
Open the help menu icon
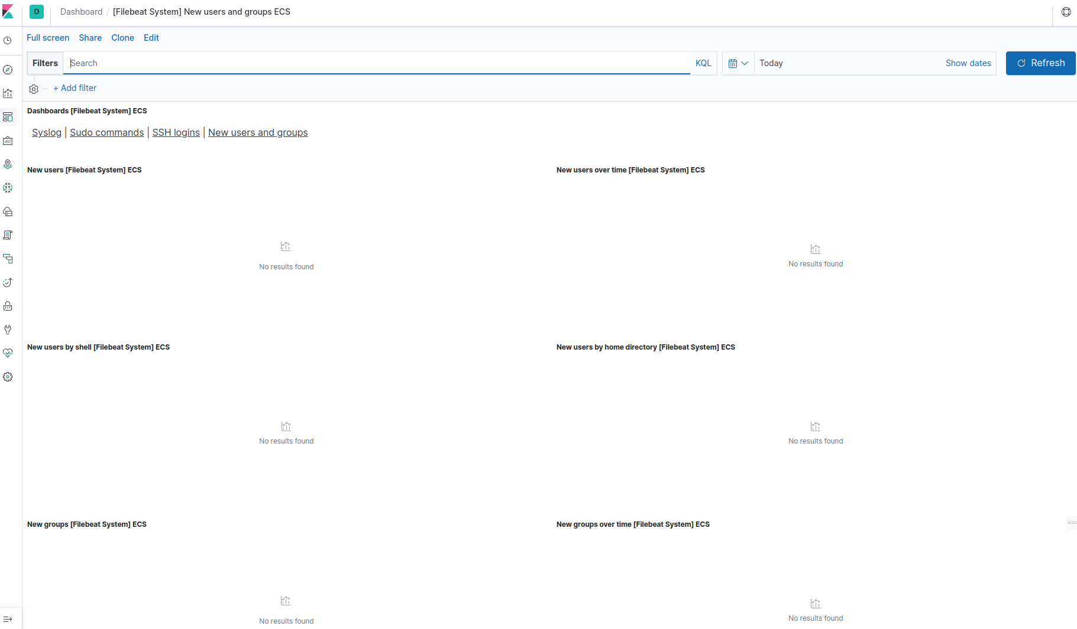tap(1066, 12)
